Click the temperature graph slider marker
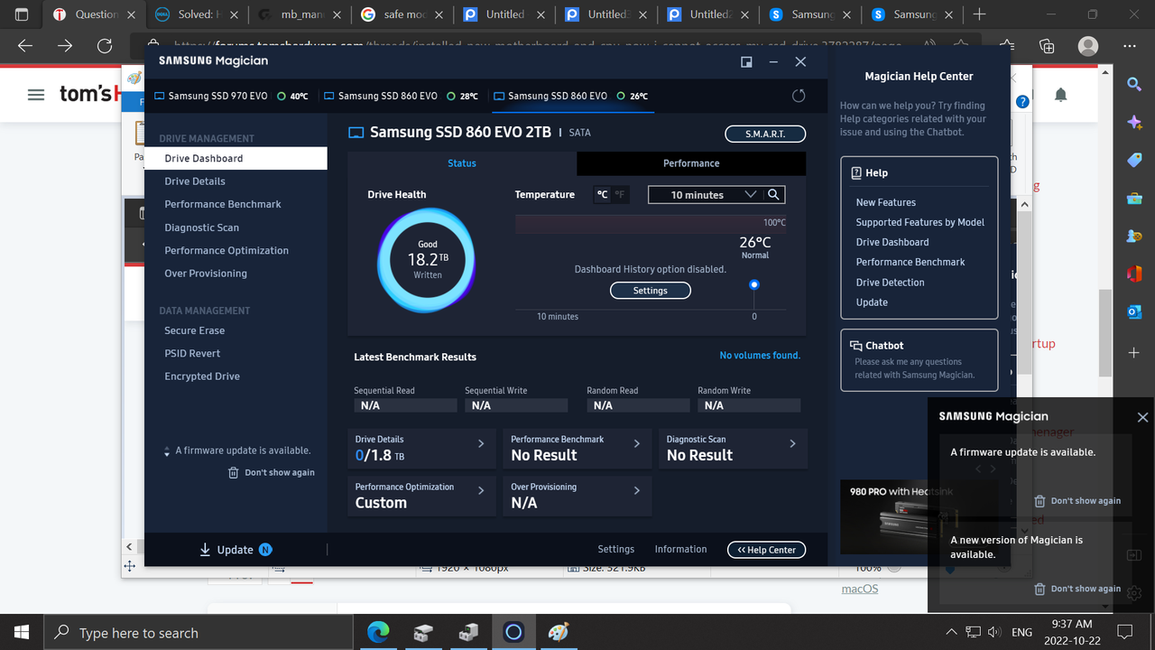Viewport: 1155px width, 650px height. point(754,284)
